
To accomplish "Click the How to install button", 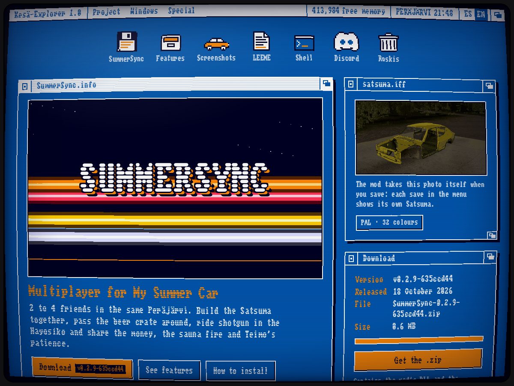I will pos(240,371).
